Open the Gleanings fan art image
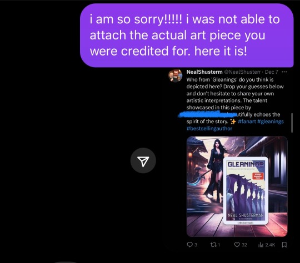Image resolution: width=300 pixels, height=263 pixels. tap(237, 186)
